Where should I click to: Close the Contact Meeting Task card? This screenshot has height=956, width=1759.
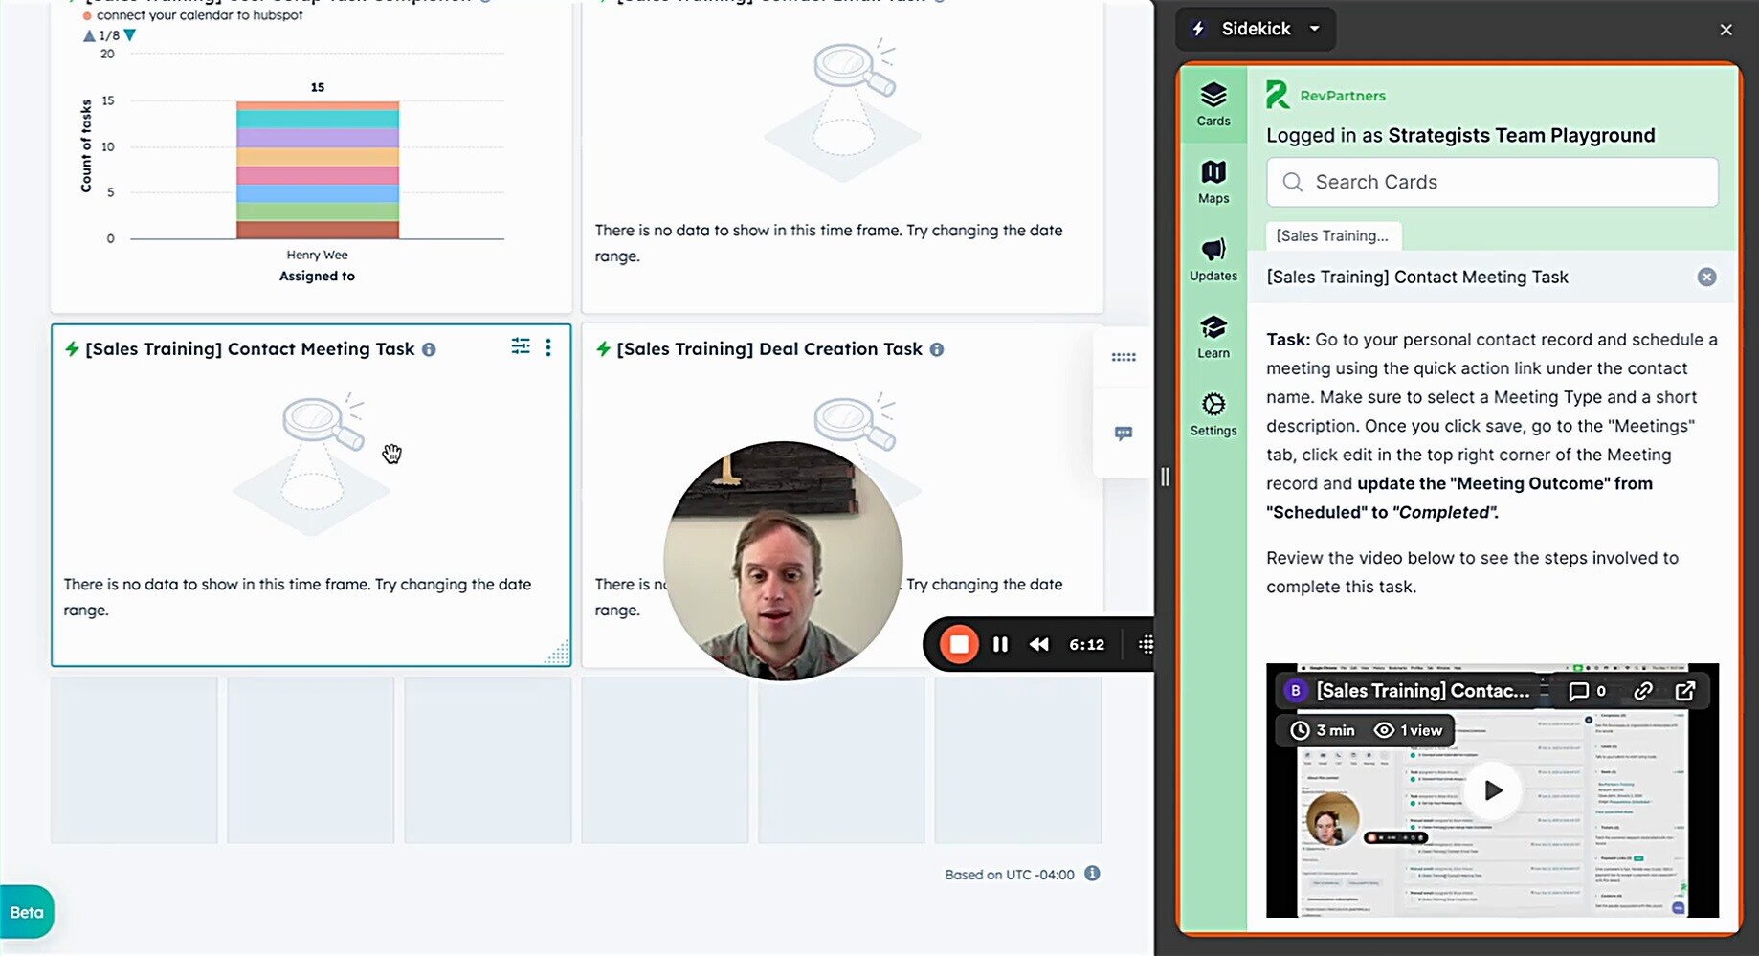tap(1706, 277)
